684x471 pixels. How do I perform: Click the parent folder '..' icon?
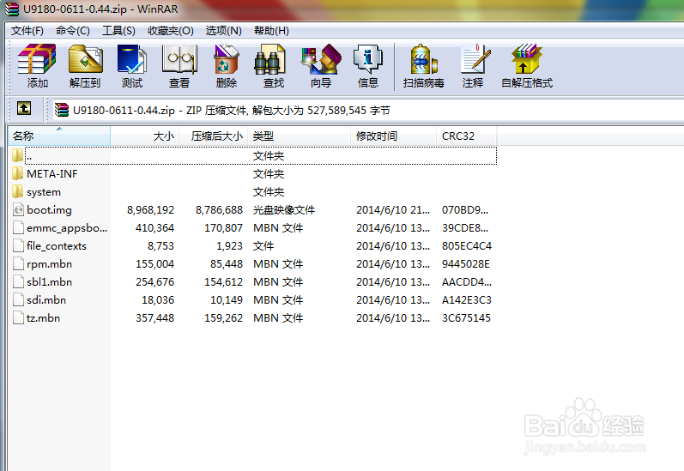[x=18, y=155]
